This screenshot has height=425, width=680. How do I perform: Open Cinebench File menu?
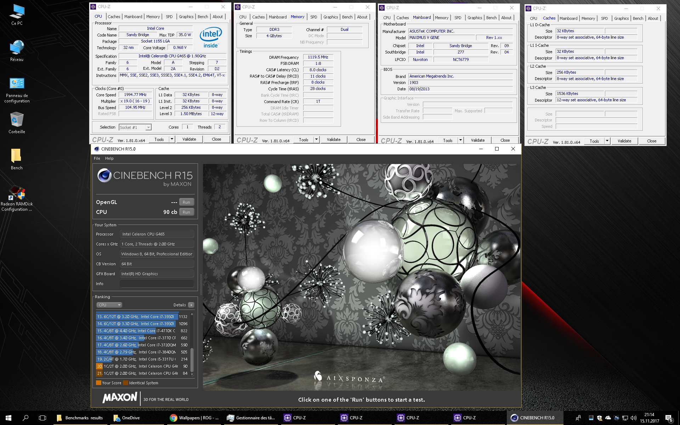click(x=97, y=158)
